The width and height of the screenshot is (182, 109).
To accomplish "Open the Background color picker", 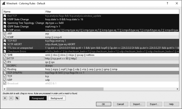I will (57, 98).
